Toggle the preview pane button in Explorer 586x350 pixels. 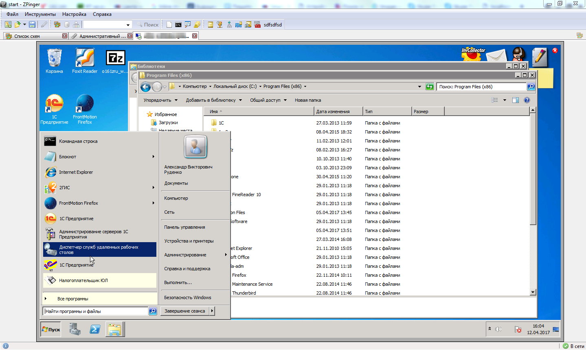point(515,100)
